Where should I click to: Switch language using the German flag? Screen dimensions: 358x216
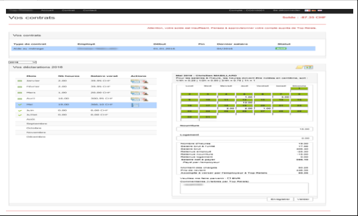pyautogui.click(x=314, y=11)
